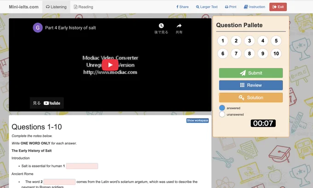Submit the answers
Image resolution: width=313 pixels, height=188 pixels.
pyautogui.click(x=251, y=73)
